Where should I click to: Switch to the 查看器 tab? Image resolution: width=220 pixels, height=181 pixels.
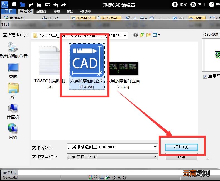click(25, 11)
